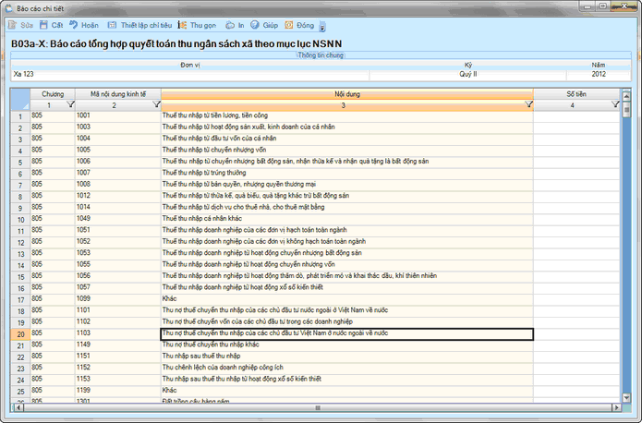Click the Kỳ field showing Quý II

tap(468, 74)
